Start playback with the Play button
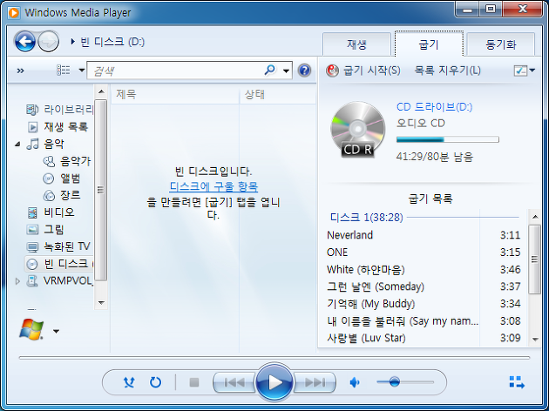Viewport: 549px width, 411px height. point(274,382)
